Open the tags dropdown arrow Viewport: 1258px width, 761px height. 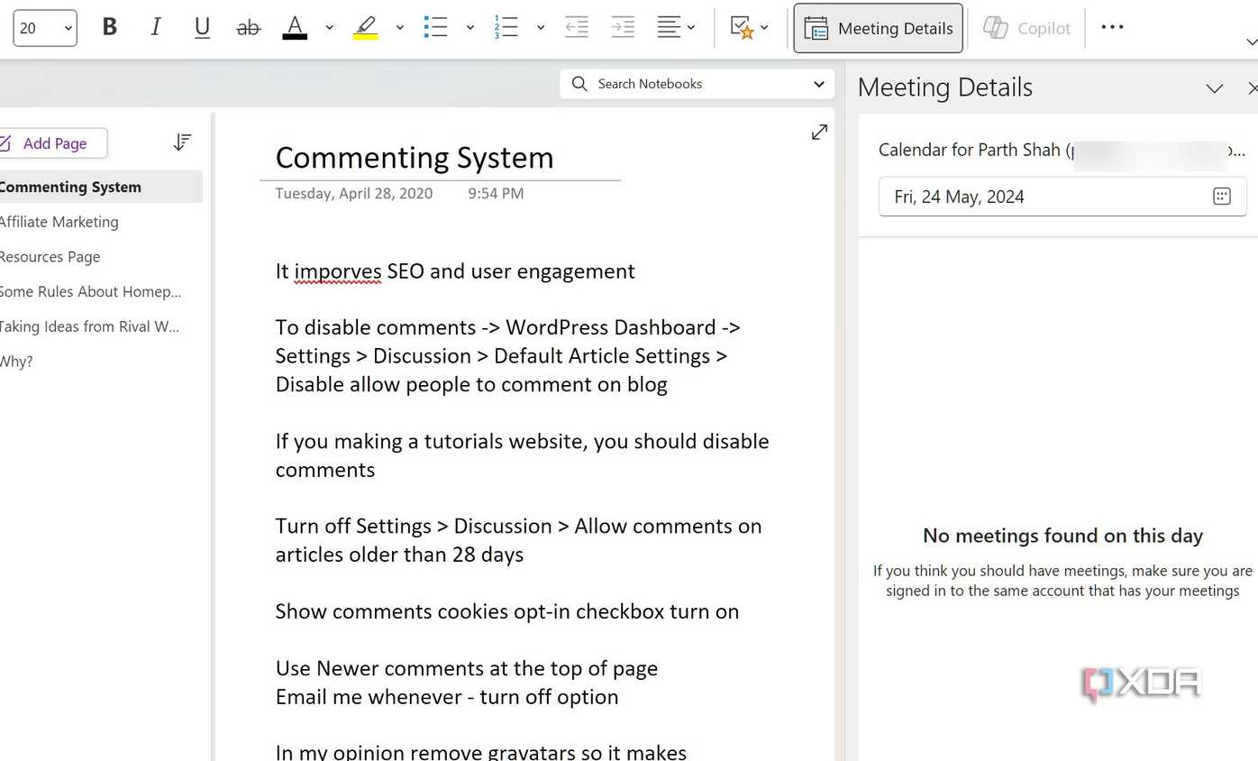click(x=765, y=28)
